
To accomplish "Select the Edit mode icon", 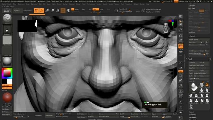I will [x=36, y=11].
